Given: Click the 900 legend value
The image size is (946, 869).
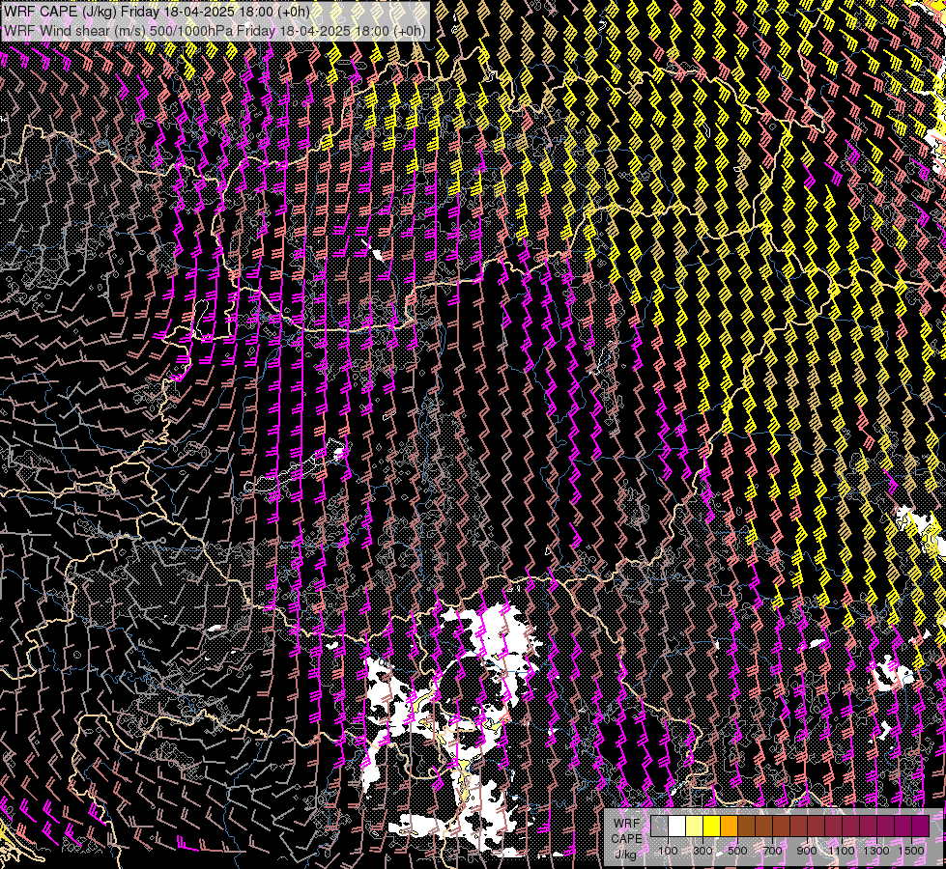Looking at the screenshot, I should pyautogui.click(x=807, y=851).
